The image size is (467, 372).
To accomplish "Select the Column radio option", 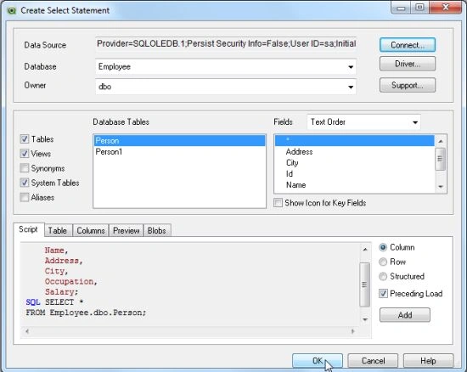I will coord(383,247).
